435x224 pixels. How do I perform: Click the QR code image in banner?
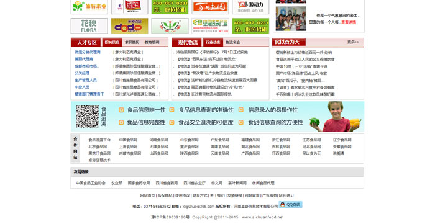(88, 116)
